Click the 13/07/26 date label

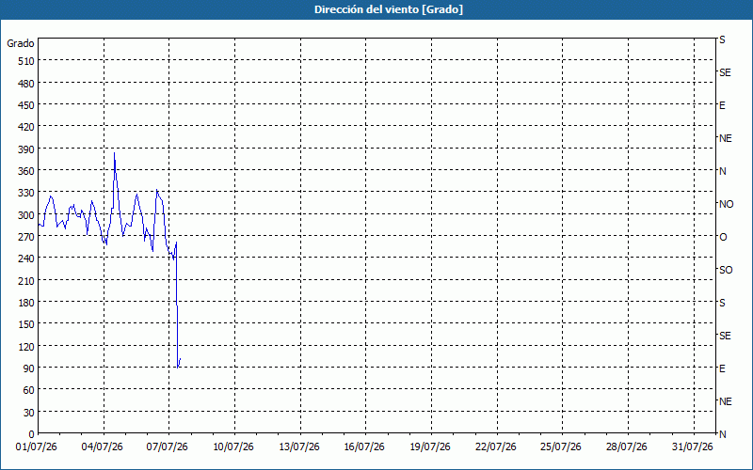(299, 447)
